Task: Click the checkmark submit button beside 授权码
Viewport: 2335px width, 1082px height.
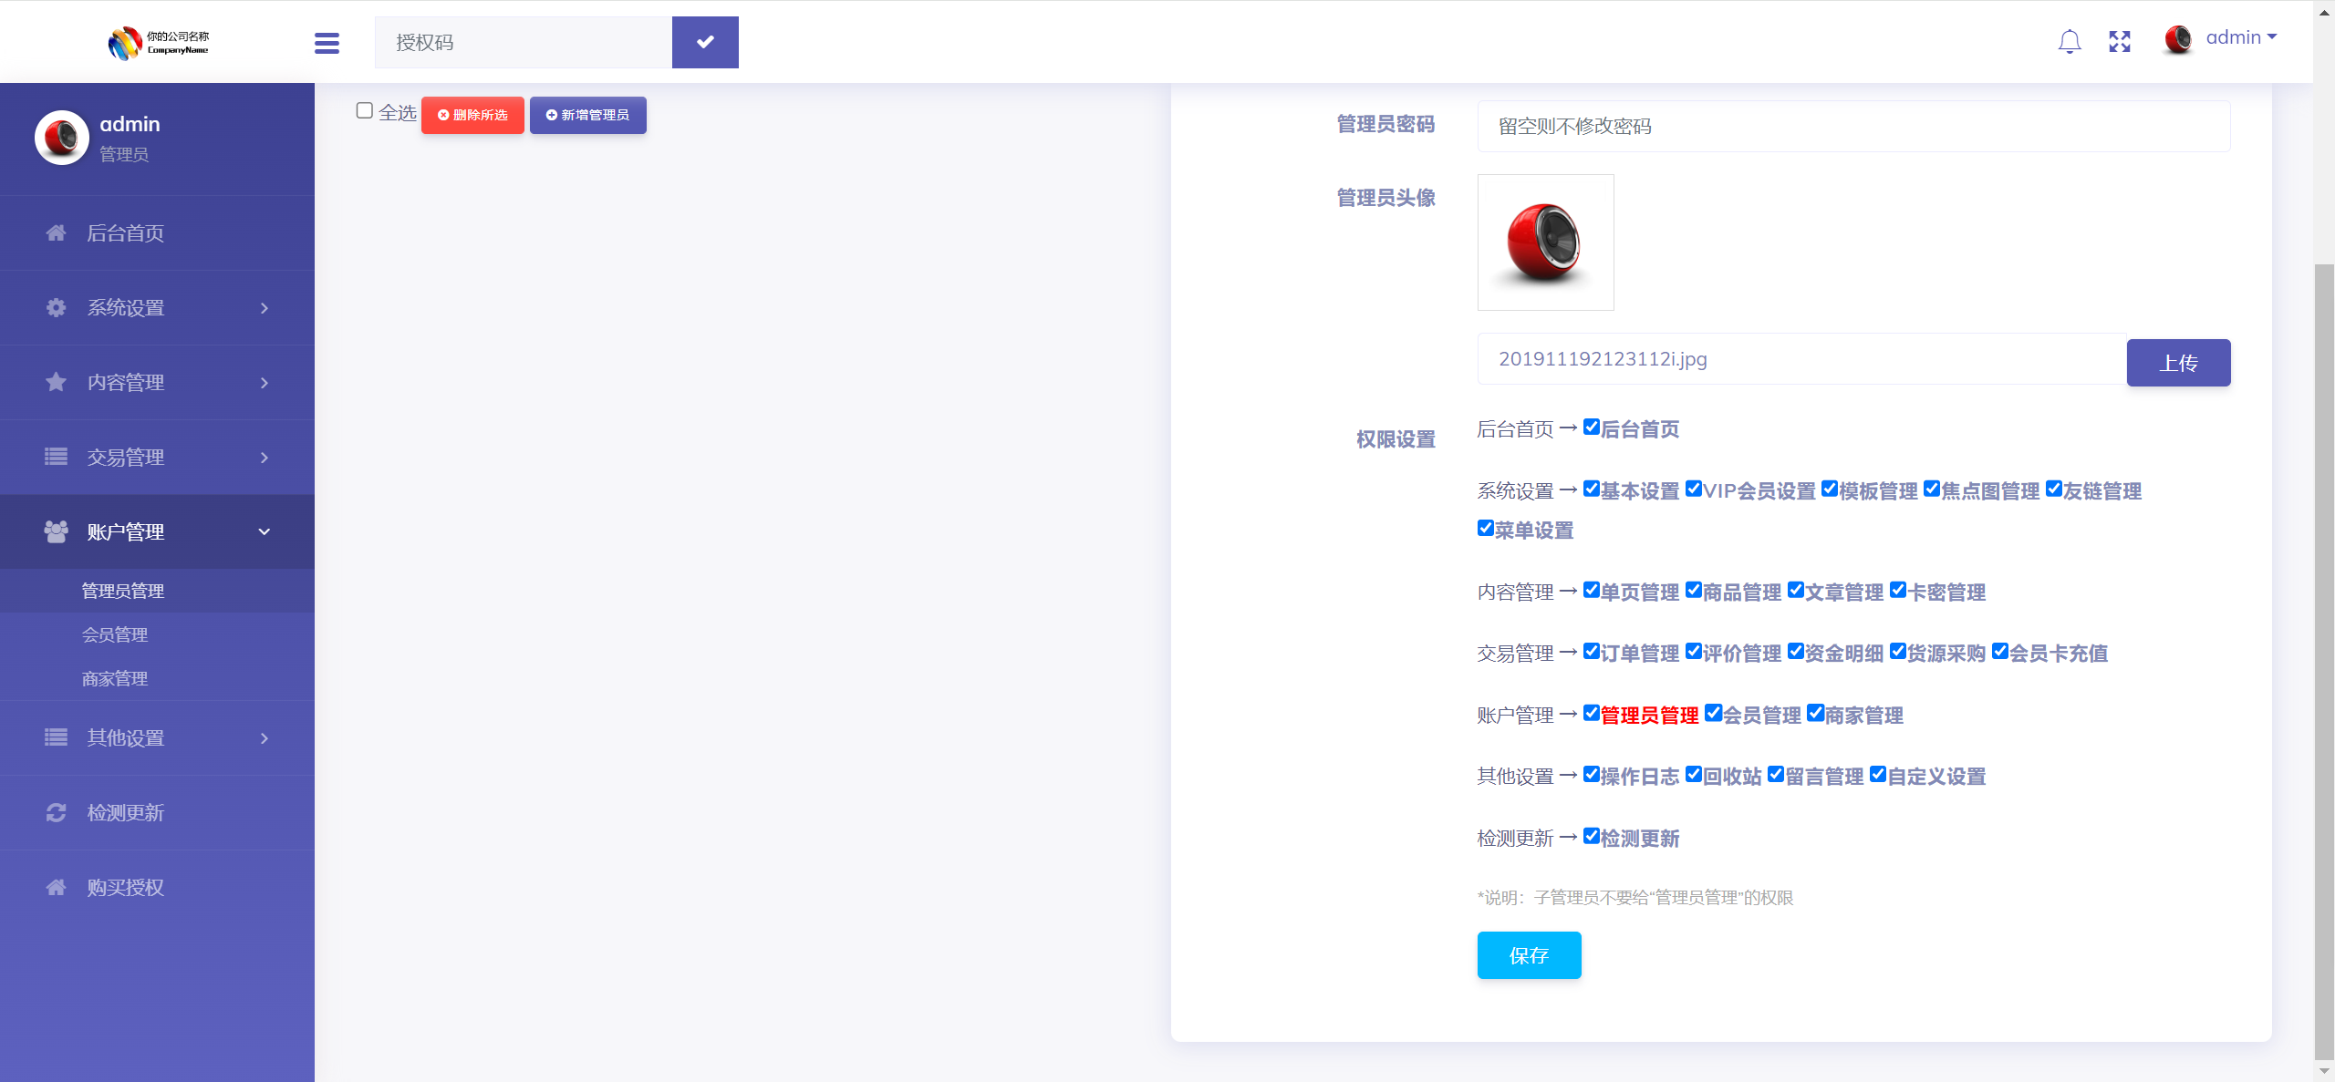Action: click(x=705, y=42)
